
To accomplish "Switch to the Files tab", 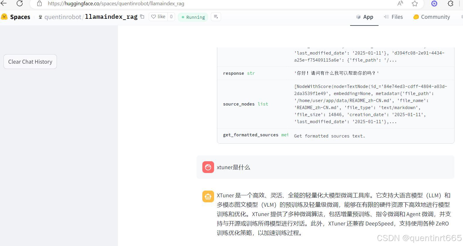I will point(393,17).
